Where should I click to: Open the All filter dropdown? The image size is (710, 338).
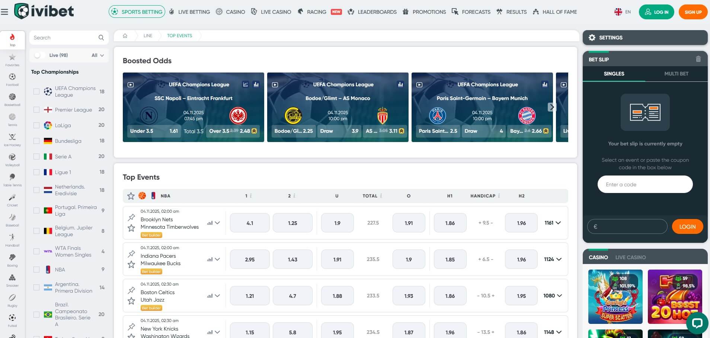pos(97,55)
